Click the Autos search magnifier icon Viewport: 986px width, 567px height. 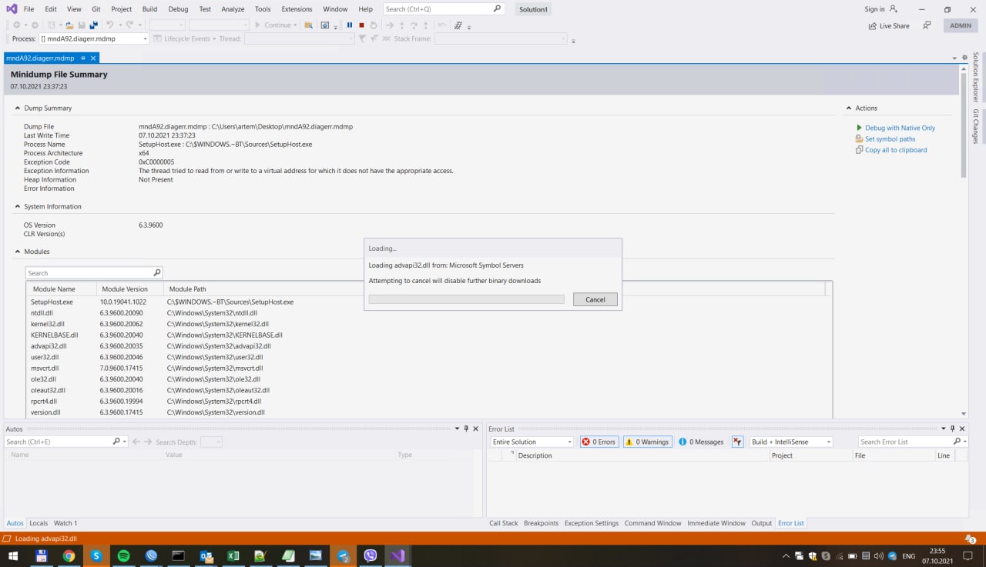(117, 442)
